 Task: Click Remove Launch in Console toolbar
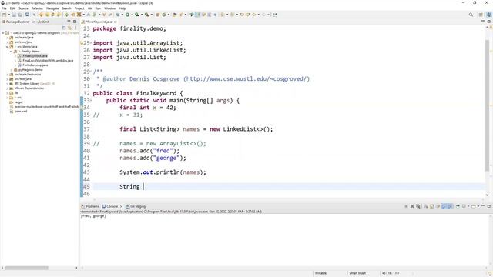tap(412, 206)
